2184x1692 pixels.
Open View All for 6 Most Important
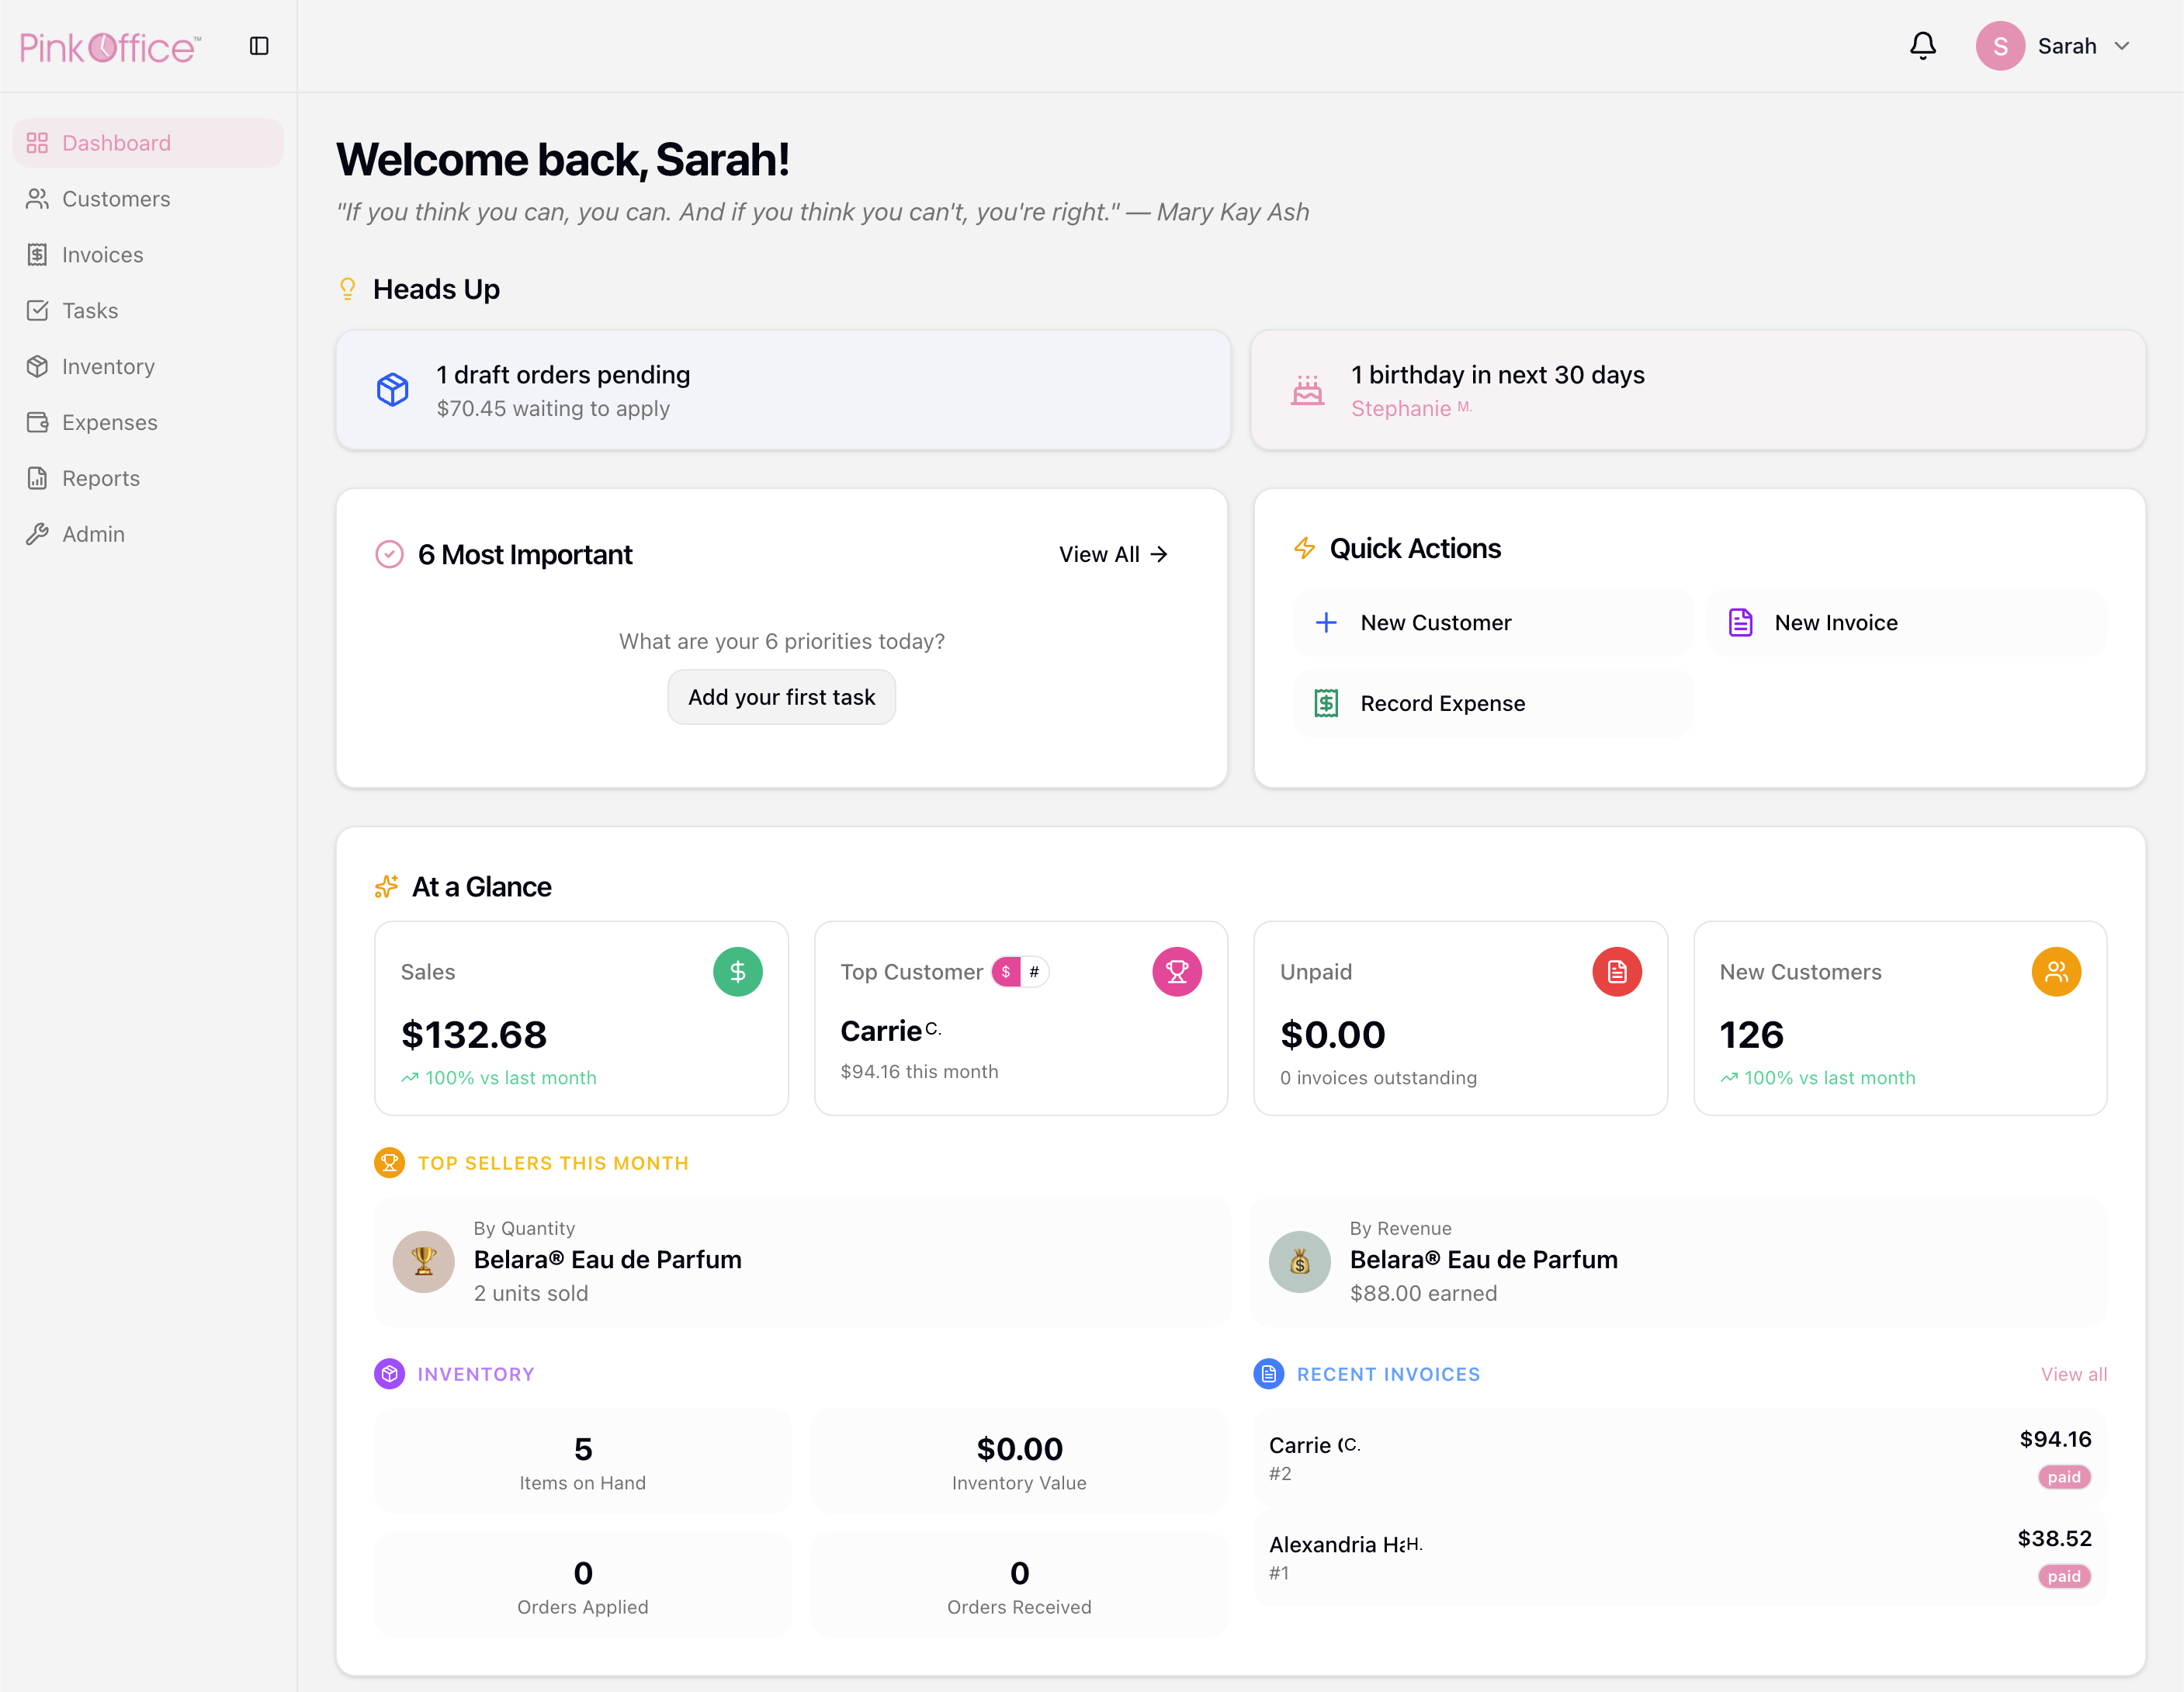[x=1112, y=554]
